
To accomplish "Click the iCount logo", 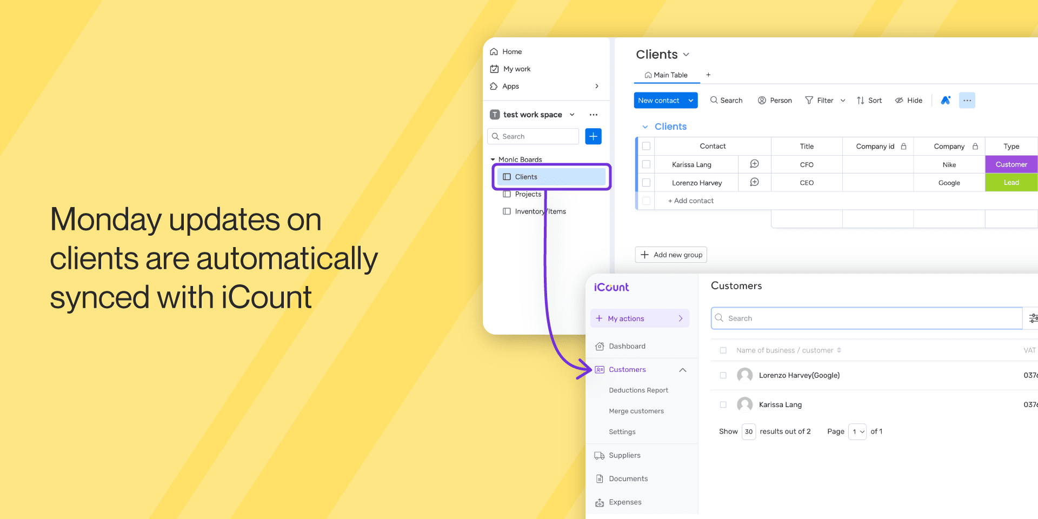I will pos(611,287).
